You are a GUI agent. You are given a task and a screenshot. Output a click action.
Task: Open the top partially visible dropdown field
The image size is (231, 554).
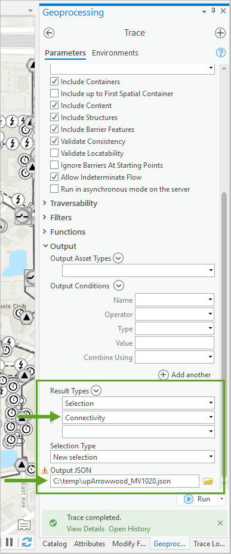pos(133,68)
